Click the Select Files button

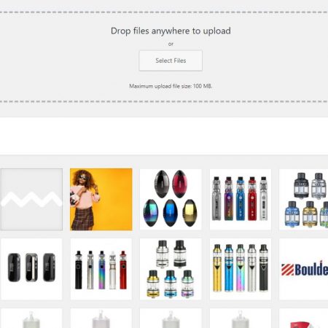pyautogui.click(x=171, y=60)
